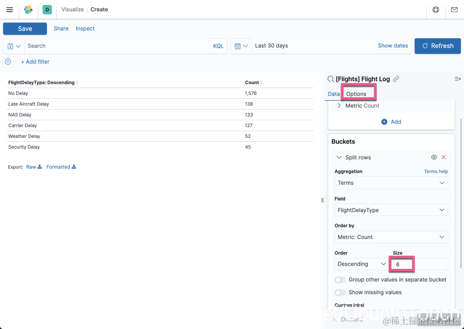Open the FlightDelayType Field dropdown
This screenshot has height=329, width=464.
tap(391, 210)
